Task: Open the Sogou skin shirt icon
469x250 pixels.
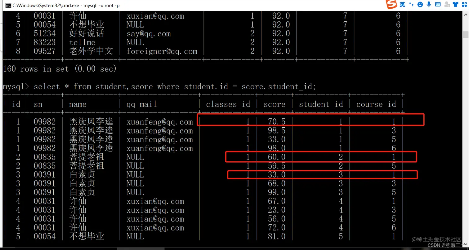Action: 456,4
